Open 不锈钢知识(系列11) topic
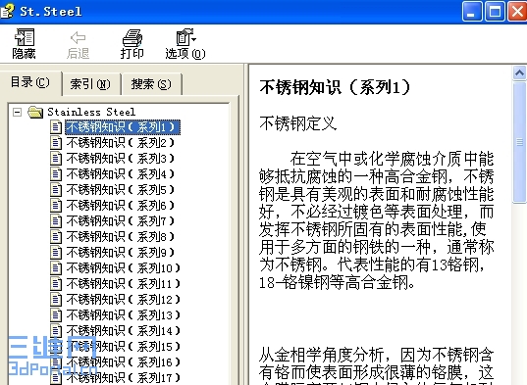Viewport: 527px width, 385px height. 123,284
